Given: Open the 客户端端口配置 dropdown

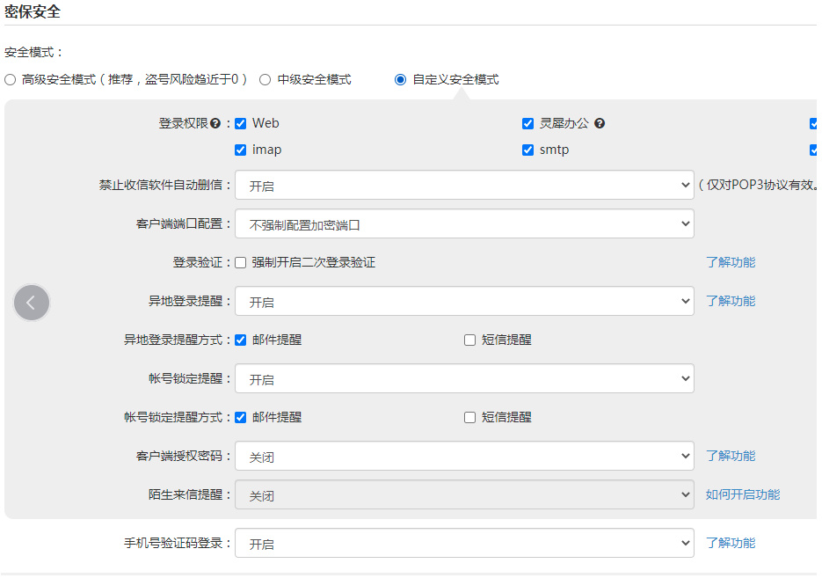Looking at the screenshot, I should tap(464, 223).
